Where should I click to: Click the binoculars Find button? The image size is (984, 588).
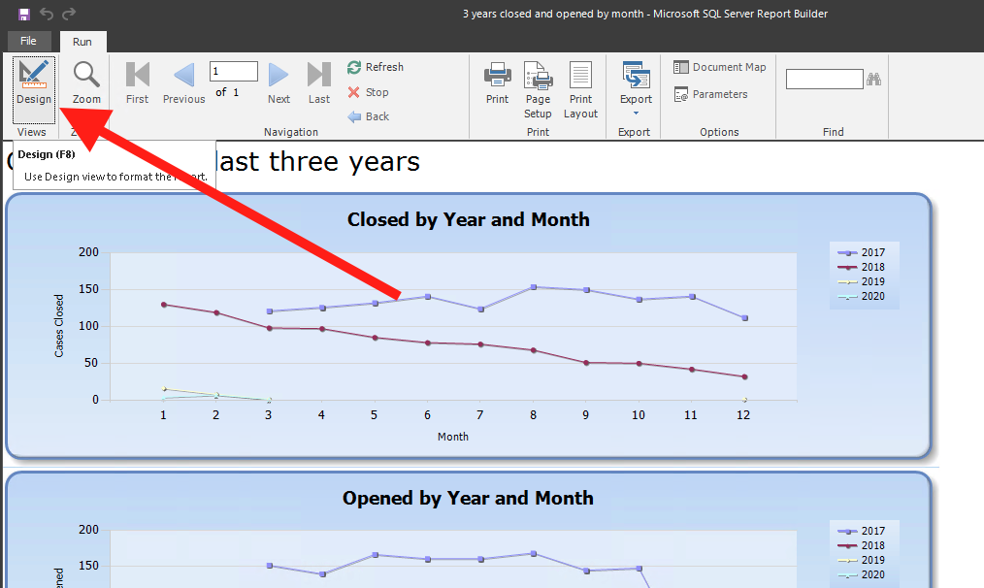[873, 80]
